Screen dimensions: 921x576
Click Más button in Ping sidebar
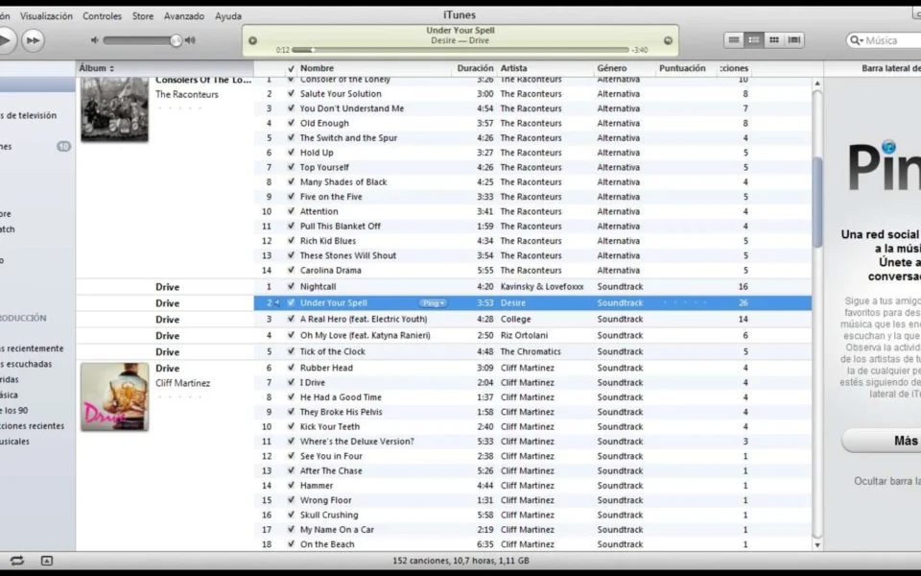[x=881, y=441]
